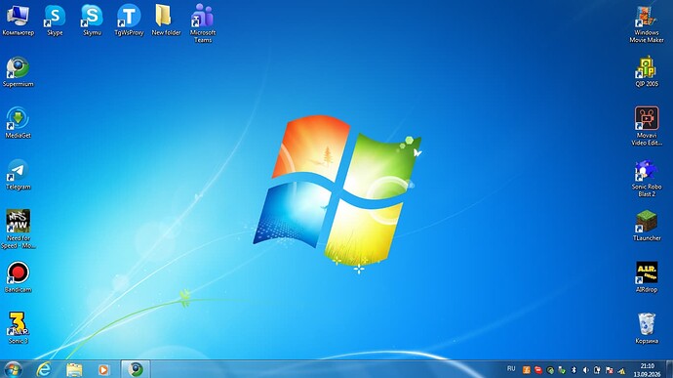Click the green circular tray icon
Viewport: 673px width, 378px height.
(x=550, y=370)
